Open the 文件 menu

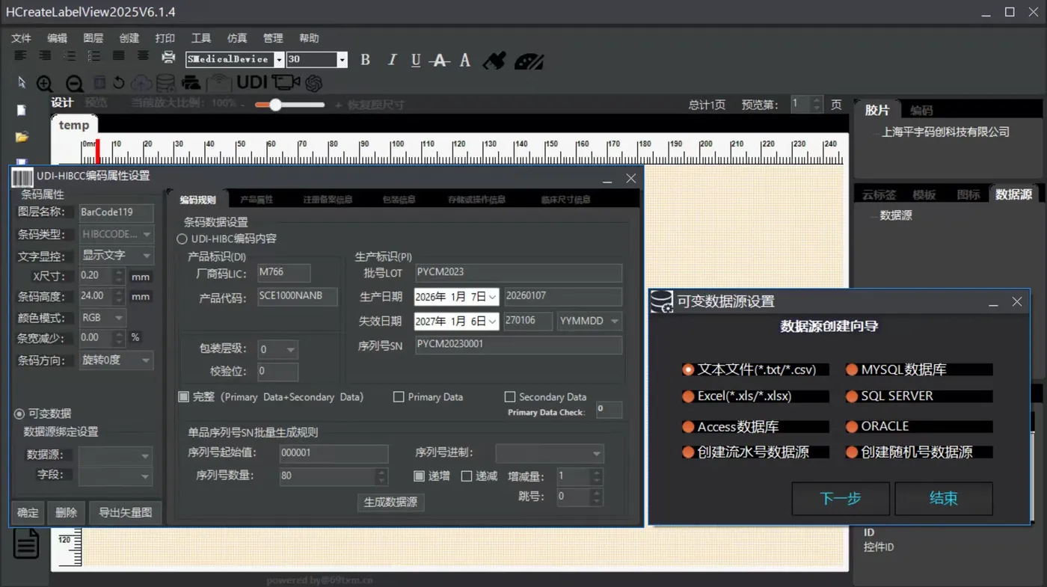[21, 38]
